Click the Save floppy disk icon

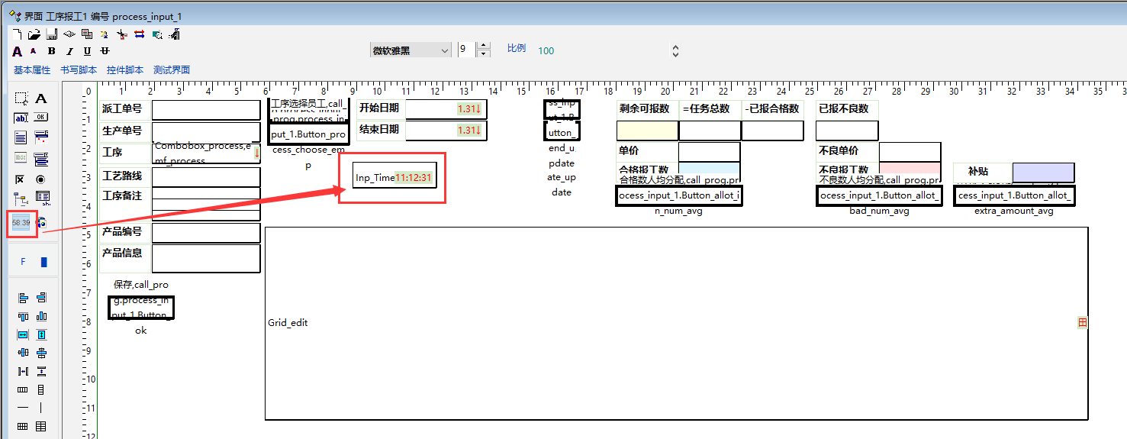click(51, 34)
